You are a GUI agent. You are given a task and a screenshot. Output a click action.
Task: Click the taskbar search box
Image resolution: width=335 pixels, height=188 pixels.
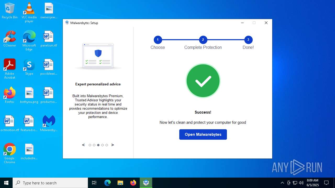pyautogui.click(x=50, y=183)
